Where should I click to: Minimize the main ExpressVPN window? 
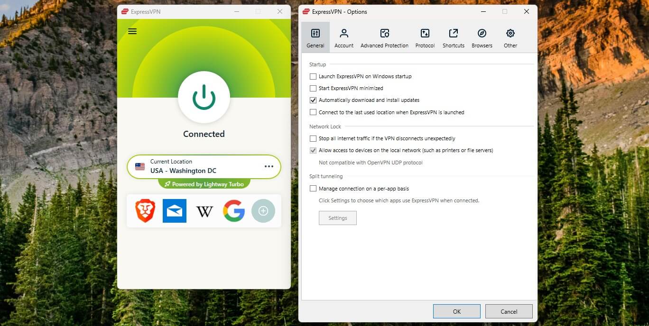coord(236,12)
